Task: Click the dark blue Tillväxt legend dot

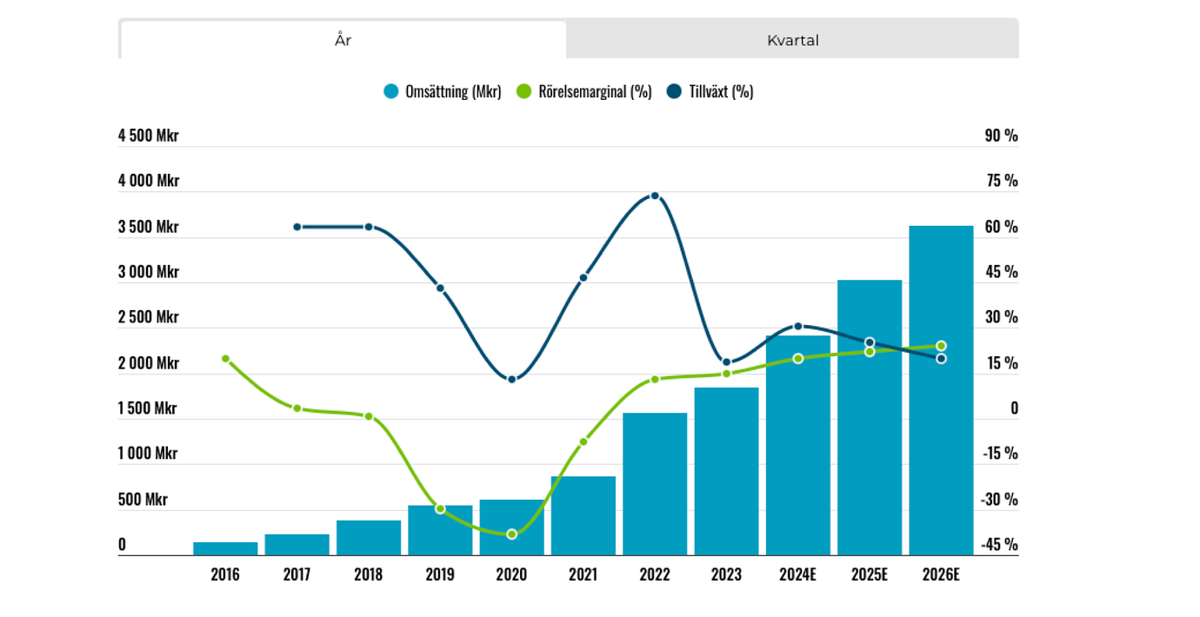Action: coord(674,91)
